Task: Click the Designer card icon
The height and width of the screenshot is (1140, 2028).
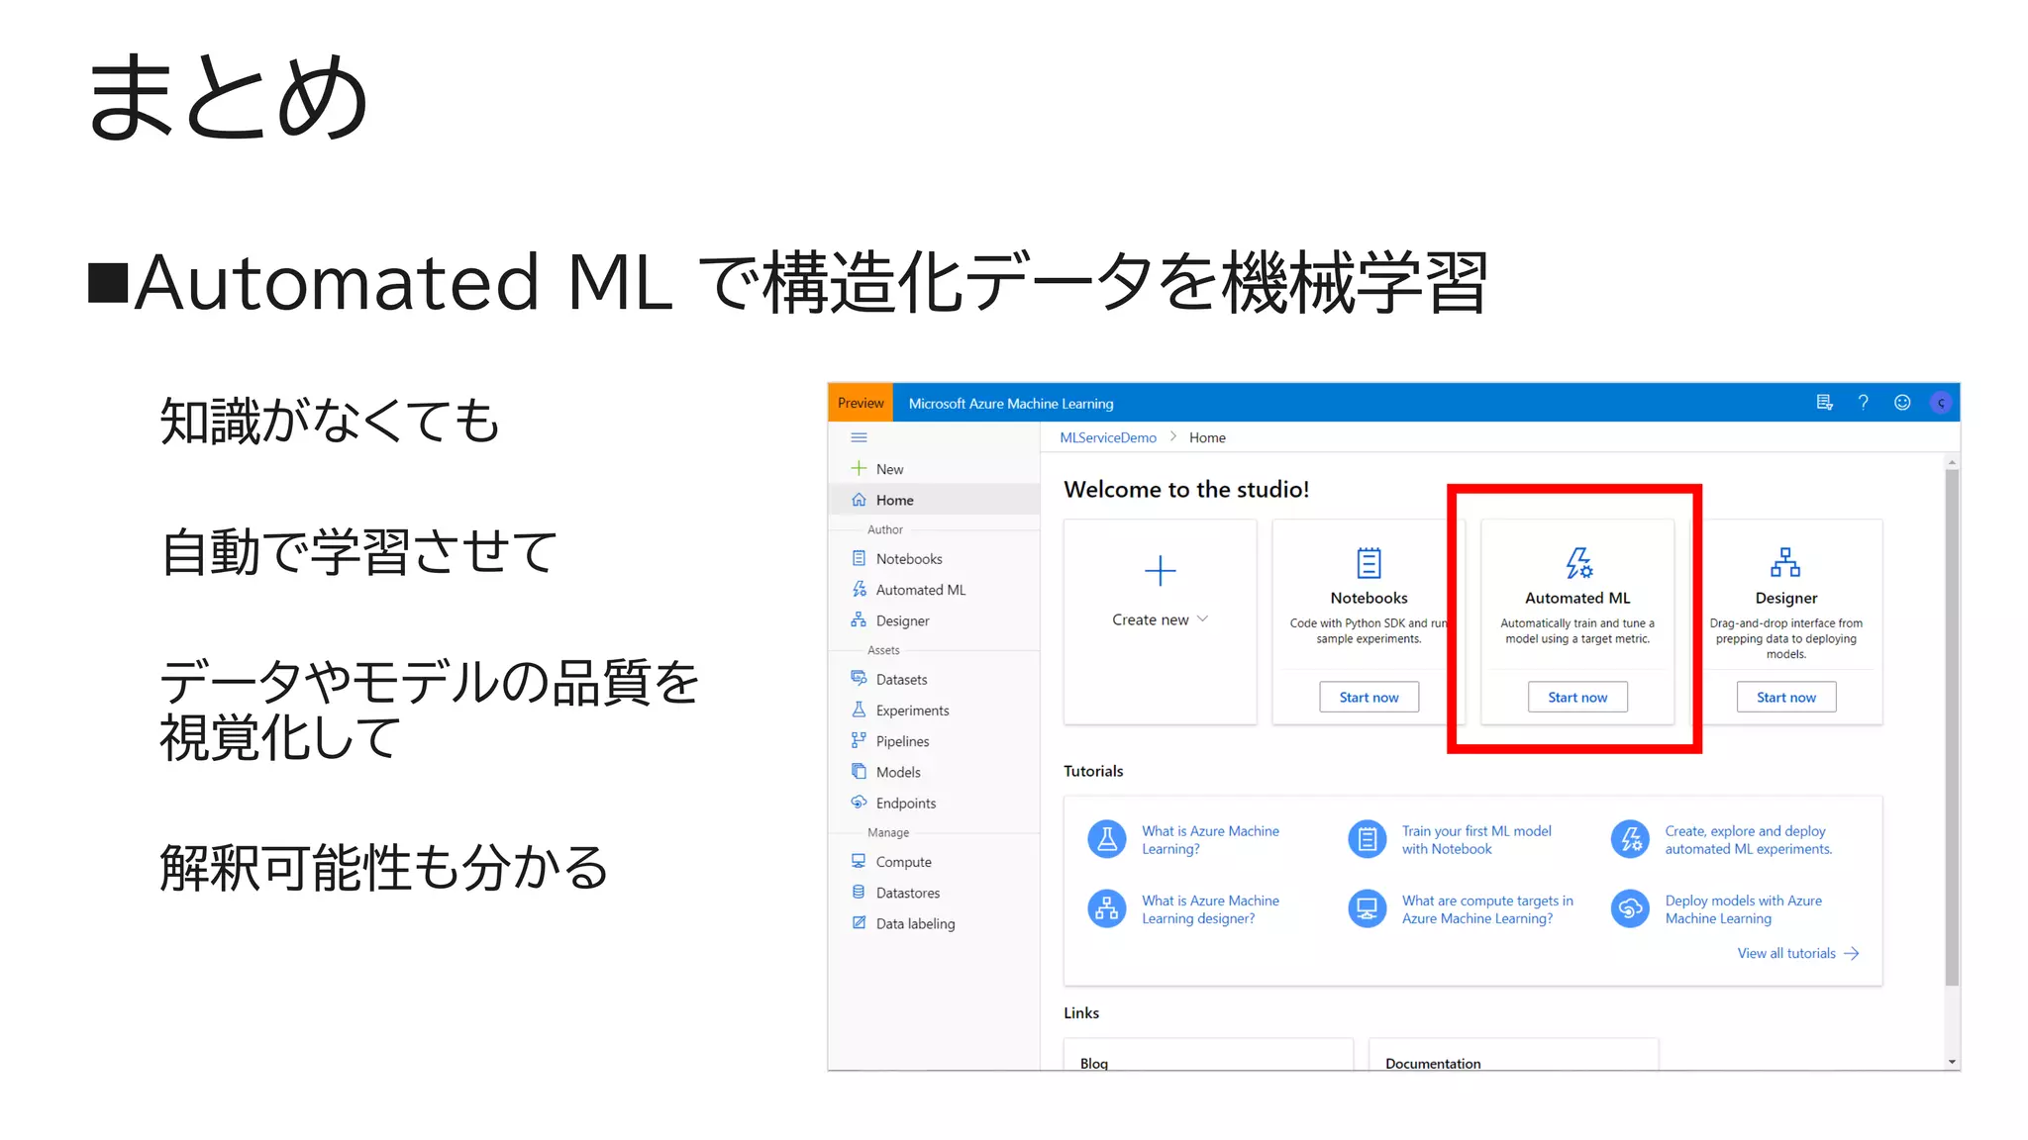Action: [x=1785, y=563]
